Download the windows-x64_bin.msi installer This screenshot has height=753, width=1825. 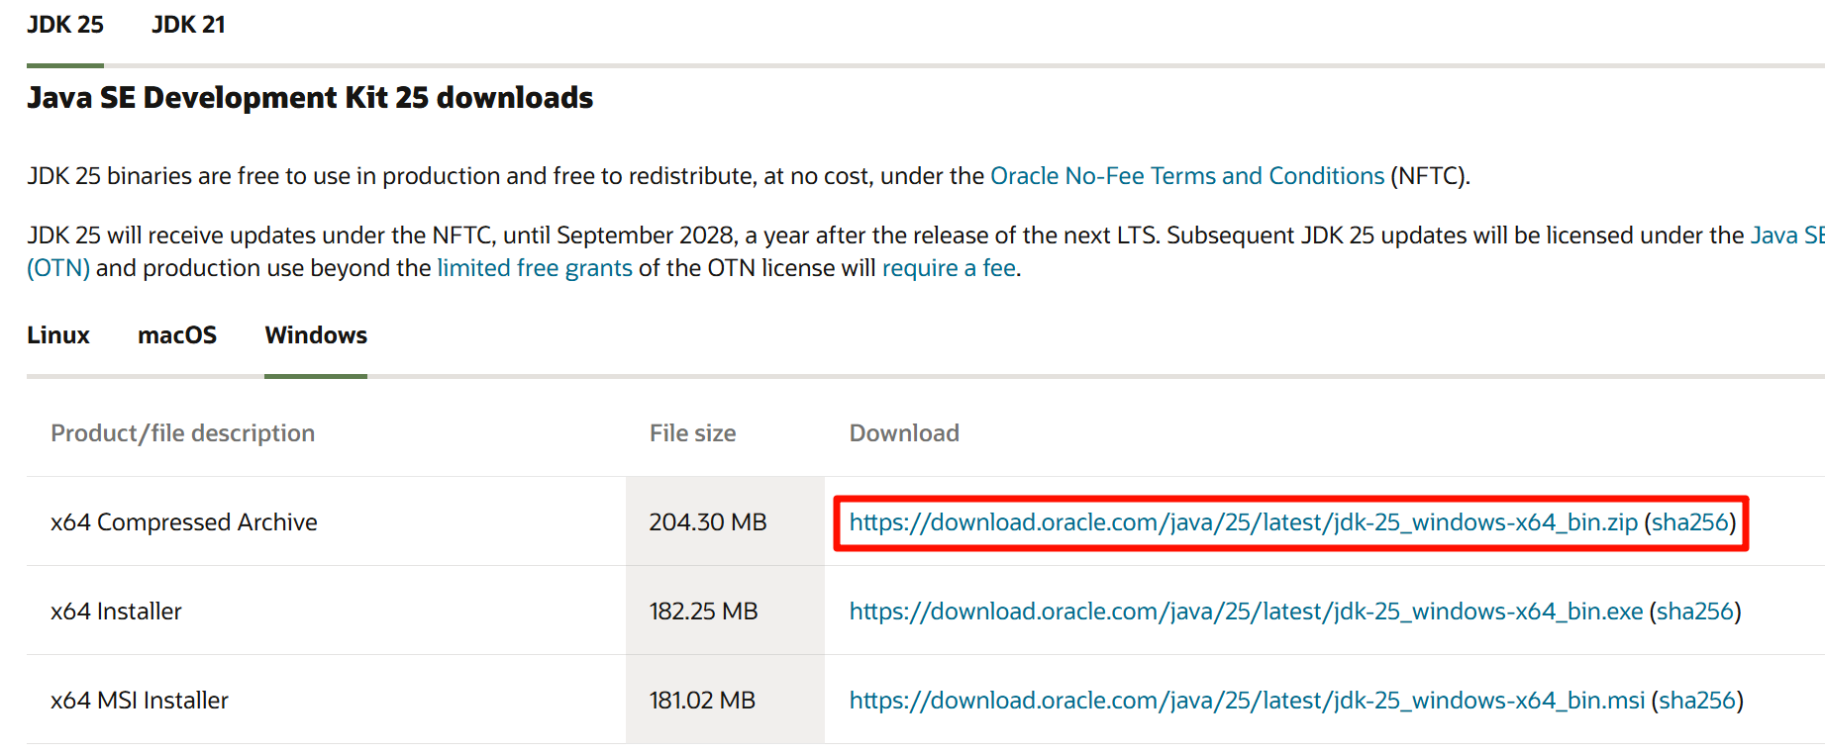(x=1247, y=701)
